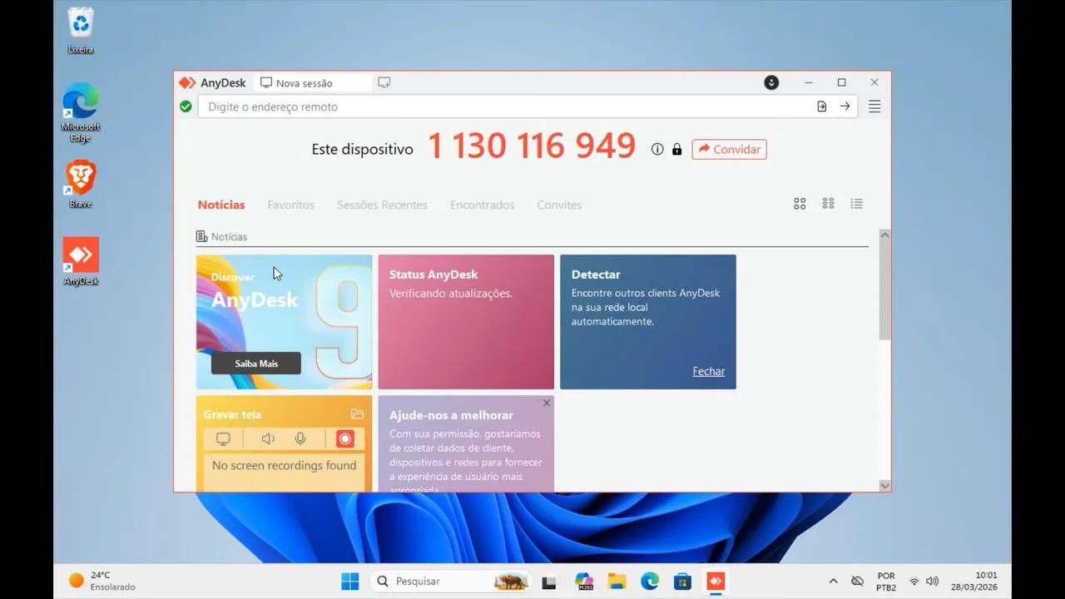1065x599 pixels.
Task: Open the network Wi-Fi tray icon
Action: point(914,582)
